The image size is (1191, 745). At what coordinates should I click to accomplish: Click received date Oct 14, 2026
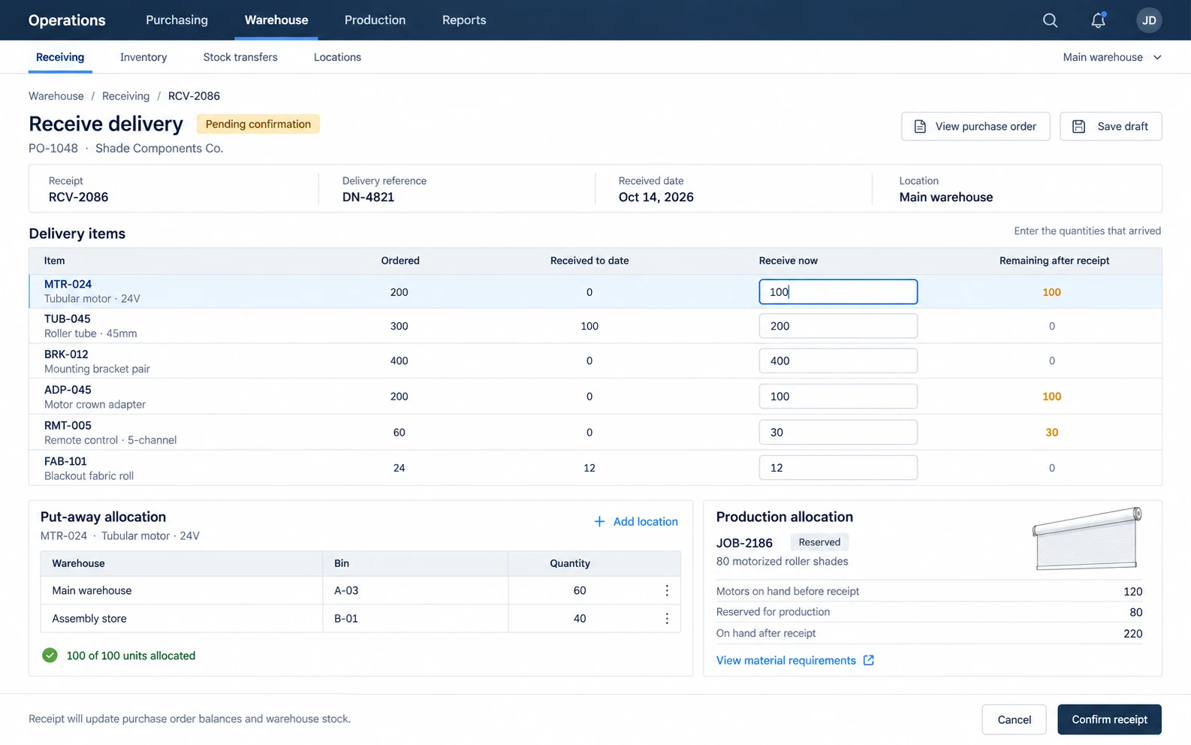pyautogui.click(x=656, y=197)
